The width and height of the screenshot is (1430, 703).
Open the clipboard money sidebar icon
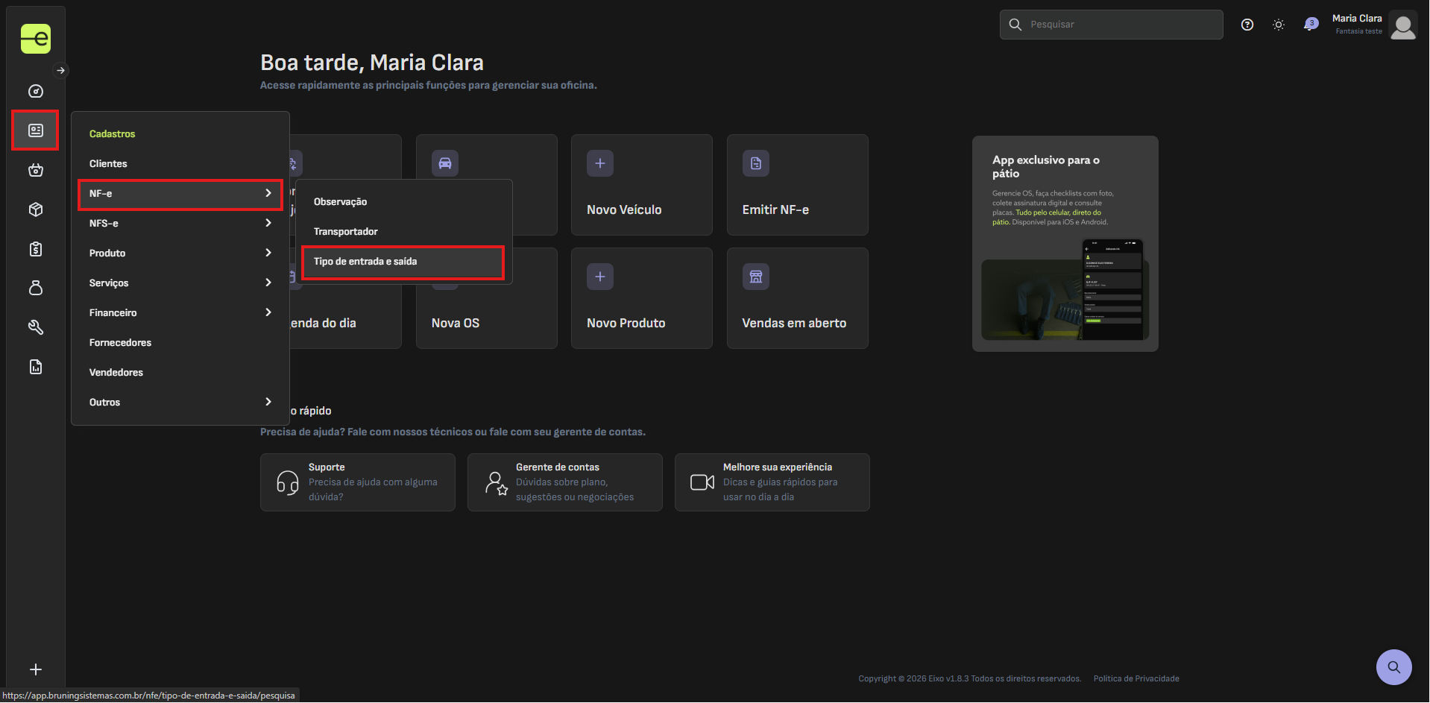[36, 249]
